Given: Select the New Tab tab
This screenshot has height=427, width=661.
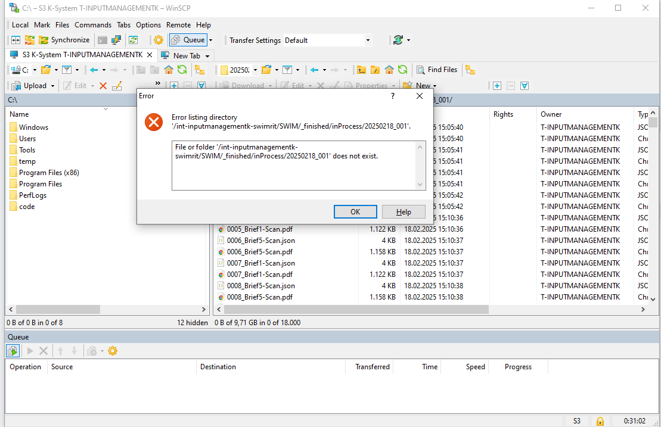Looking at the screenshot, I should (186, 55).
